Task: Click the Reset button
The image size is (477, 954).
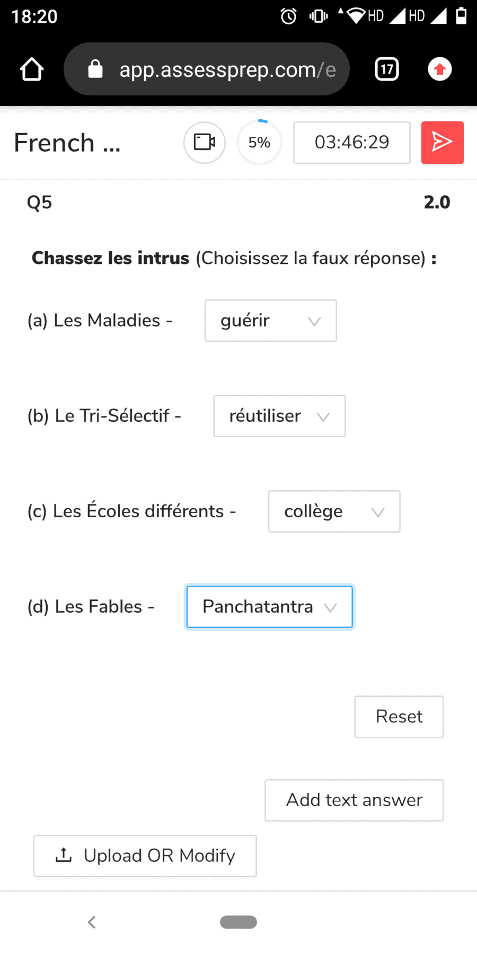Action: (399, 717)
